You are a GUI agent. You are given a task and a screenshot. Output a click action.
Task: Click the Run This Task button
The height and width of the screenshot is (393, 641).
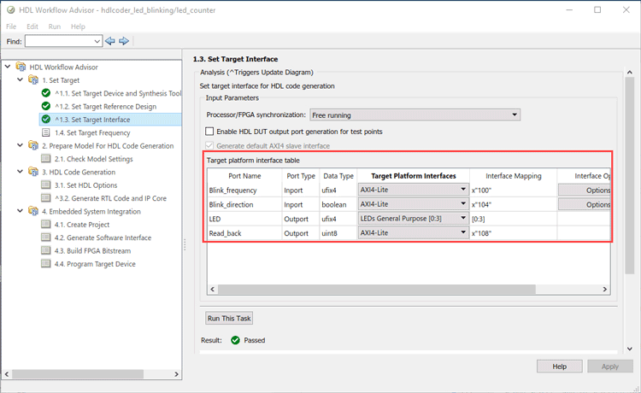click(x=230, y=318)
